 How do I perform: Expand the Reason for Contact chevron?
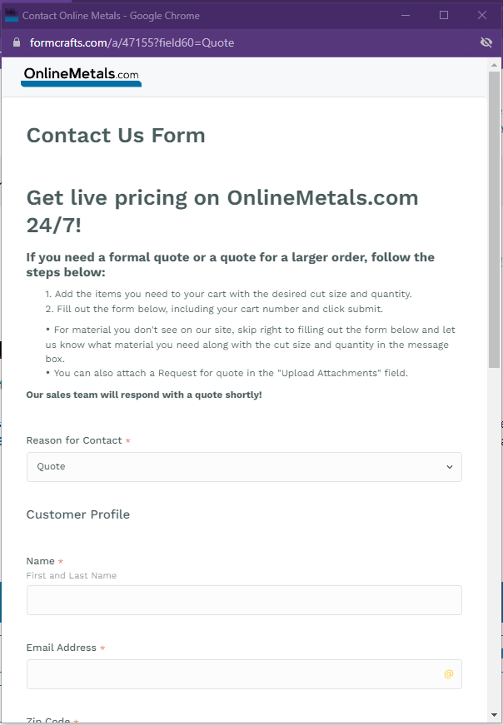449,467
